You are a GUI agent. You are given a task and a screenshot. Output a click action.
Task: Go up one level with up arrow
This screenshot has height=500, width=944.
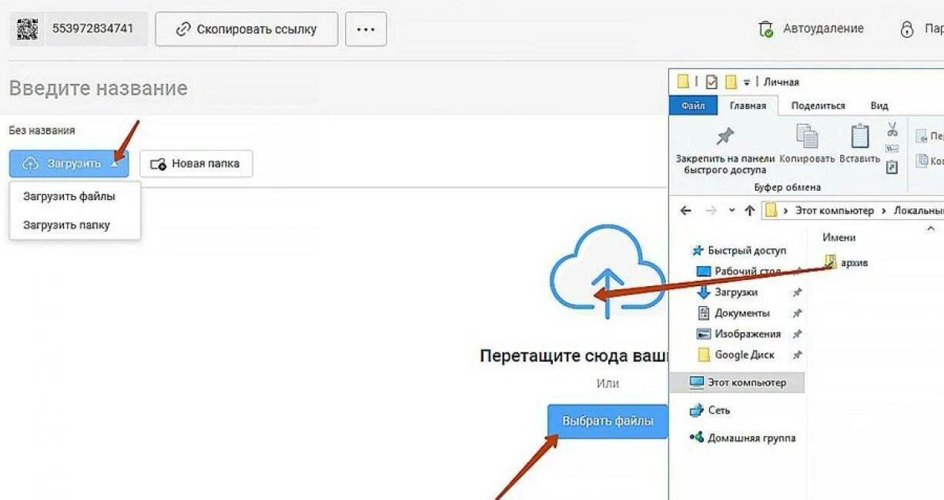click(749, 210)
